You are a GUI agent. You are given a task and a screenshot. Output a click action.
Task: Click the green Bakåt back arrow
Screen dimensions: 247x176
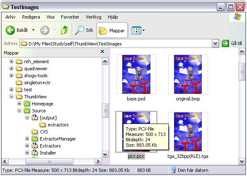(x=10, y=30)
